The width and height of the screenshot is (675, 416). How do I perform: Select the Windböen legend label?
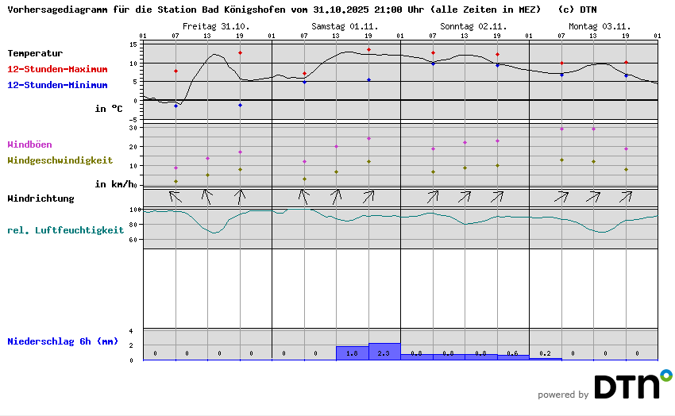point(29,144)
